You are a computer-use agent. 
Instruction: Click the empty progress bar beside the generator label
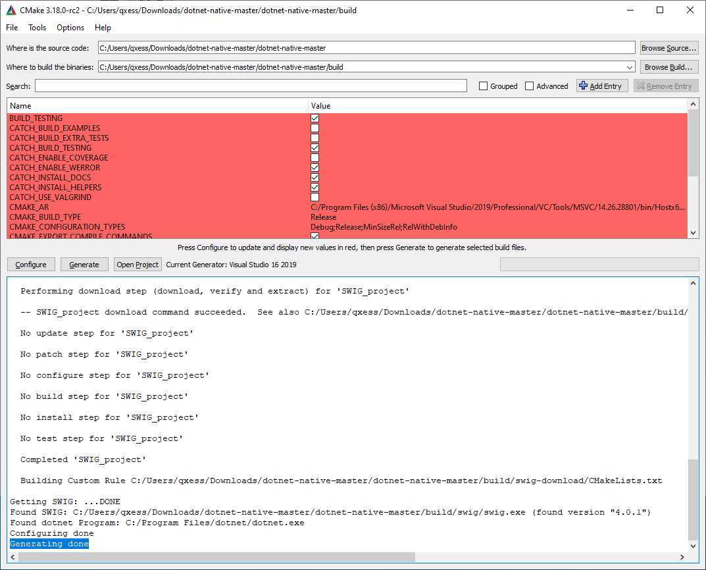(599, 265)
